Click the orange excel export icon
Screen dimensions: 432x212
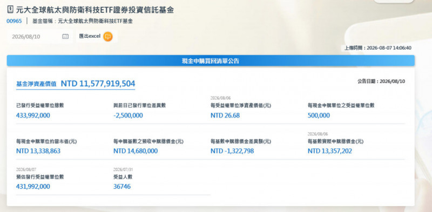108,36
